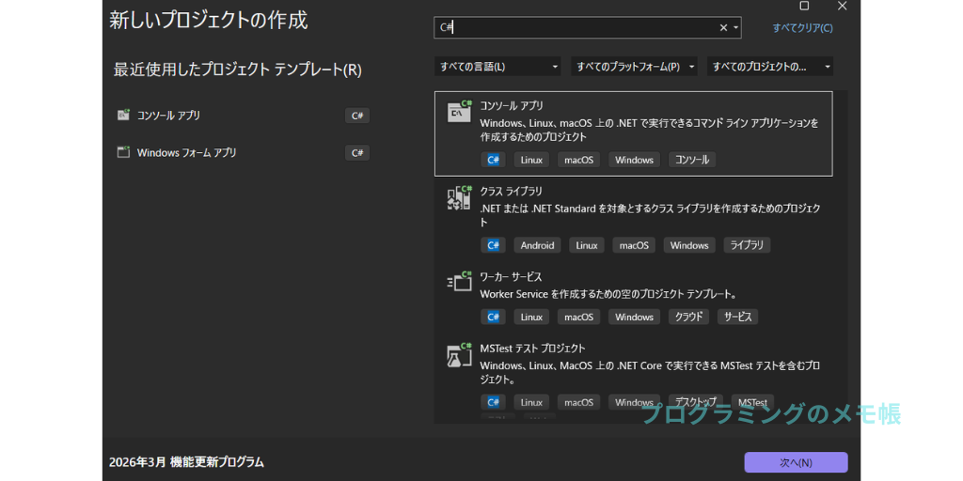Screen dimensions: 963x481
Task: Click the すべてクリア(C) link
Action: point(802,28)
